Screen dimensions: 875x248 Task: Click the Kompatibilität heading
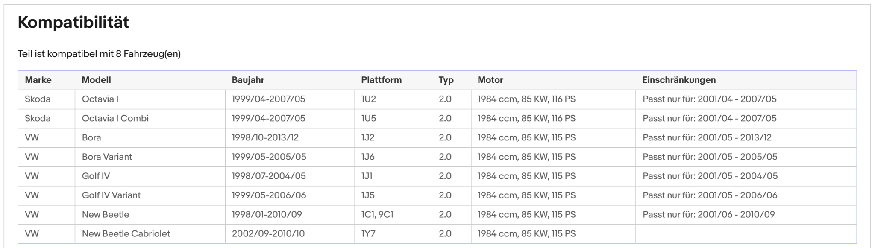(x=73, y=22)
